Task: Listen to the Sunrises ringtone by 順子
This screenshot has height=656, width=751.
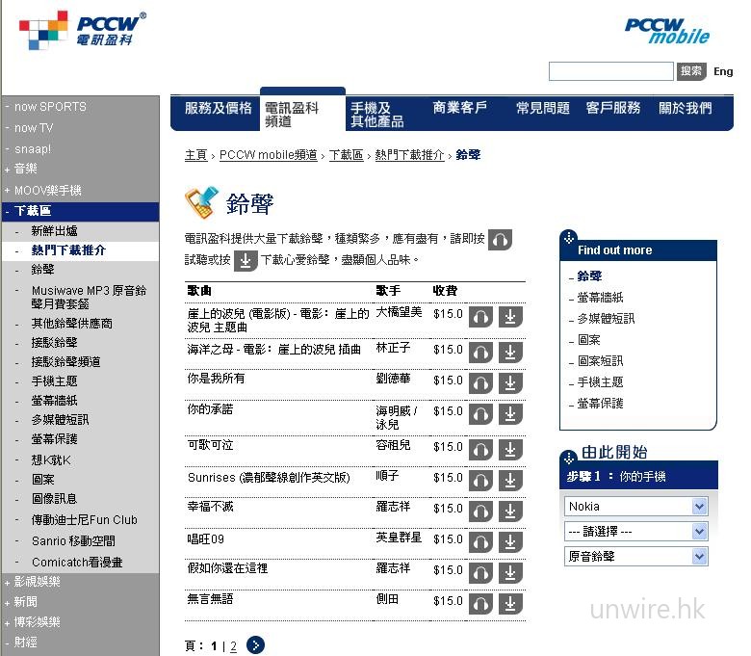Action: click(x=480, y=481)
